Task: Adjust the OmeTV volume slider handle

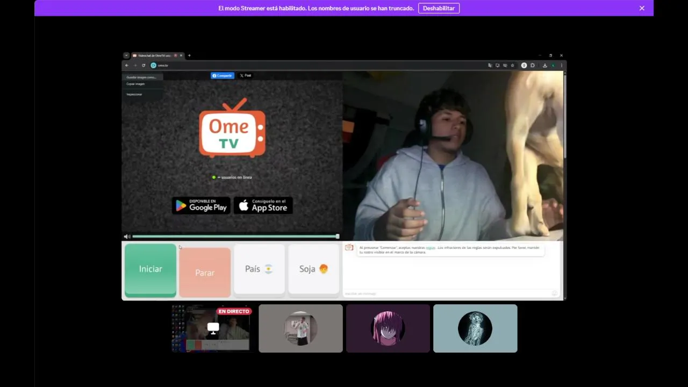Action: click(338, 236)
